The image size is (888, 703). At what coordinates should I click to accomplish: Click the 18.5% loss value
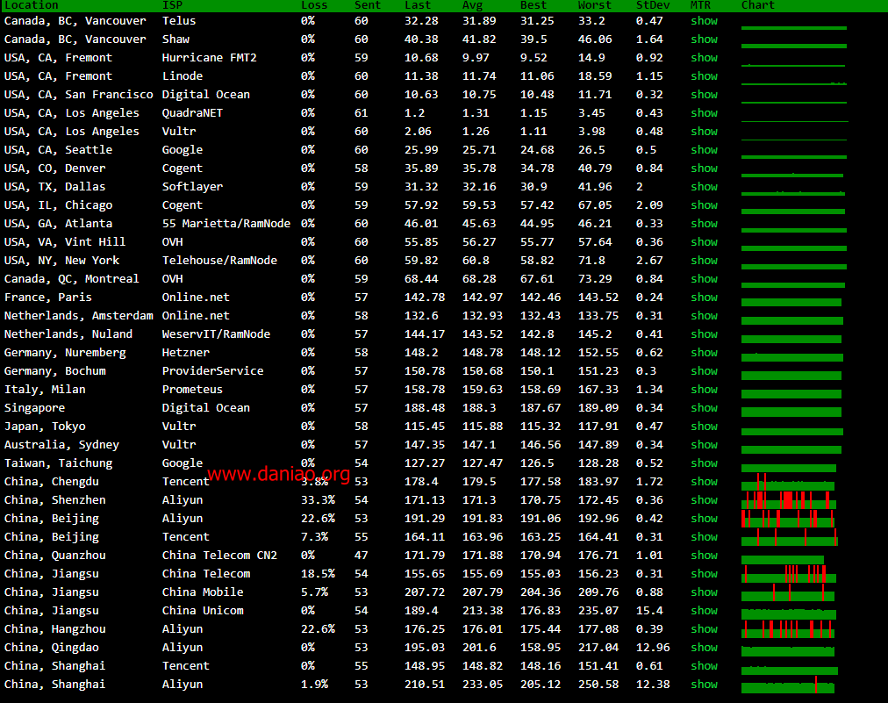click(318, 574)
